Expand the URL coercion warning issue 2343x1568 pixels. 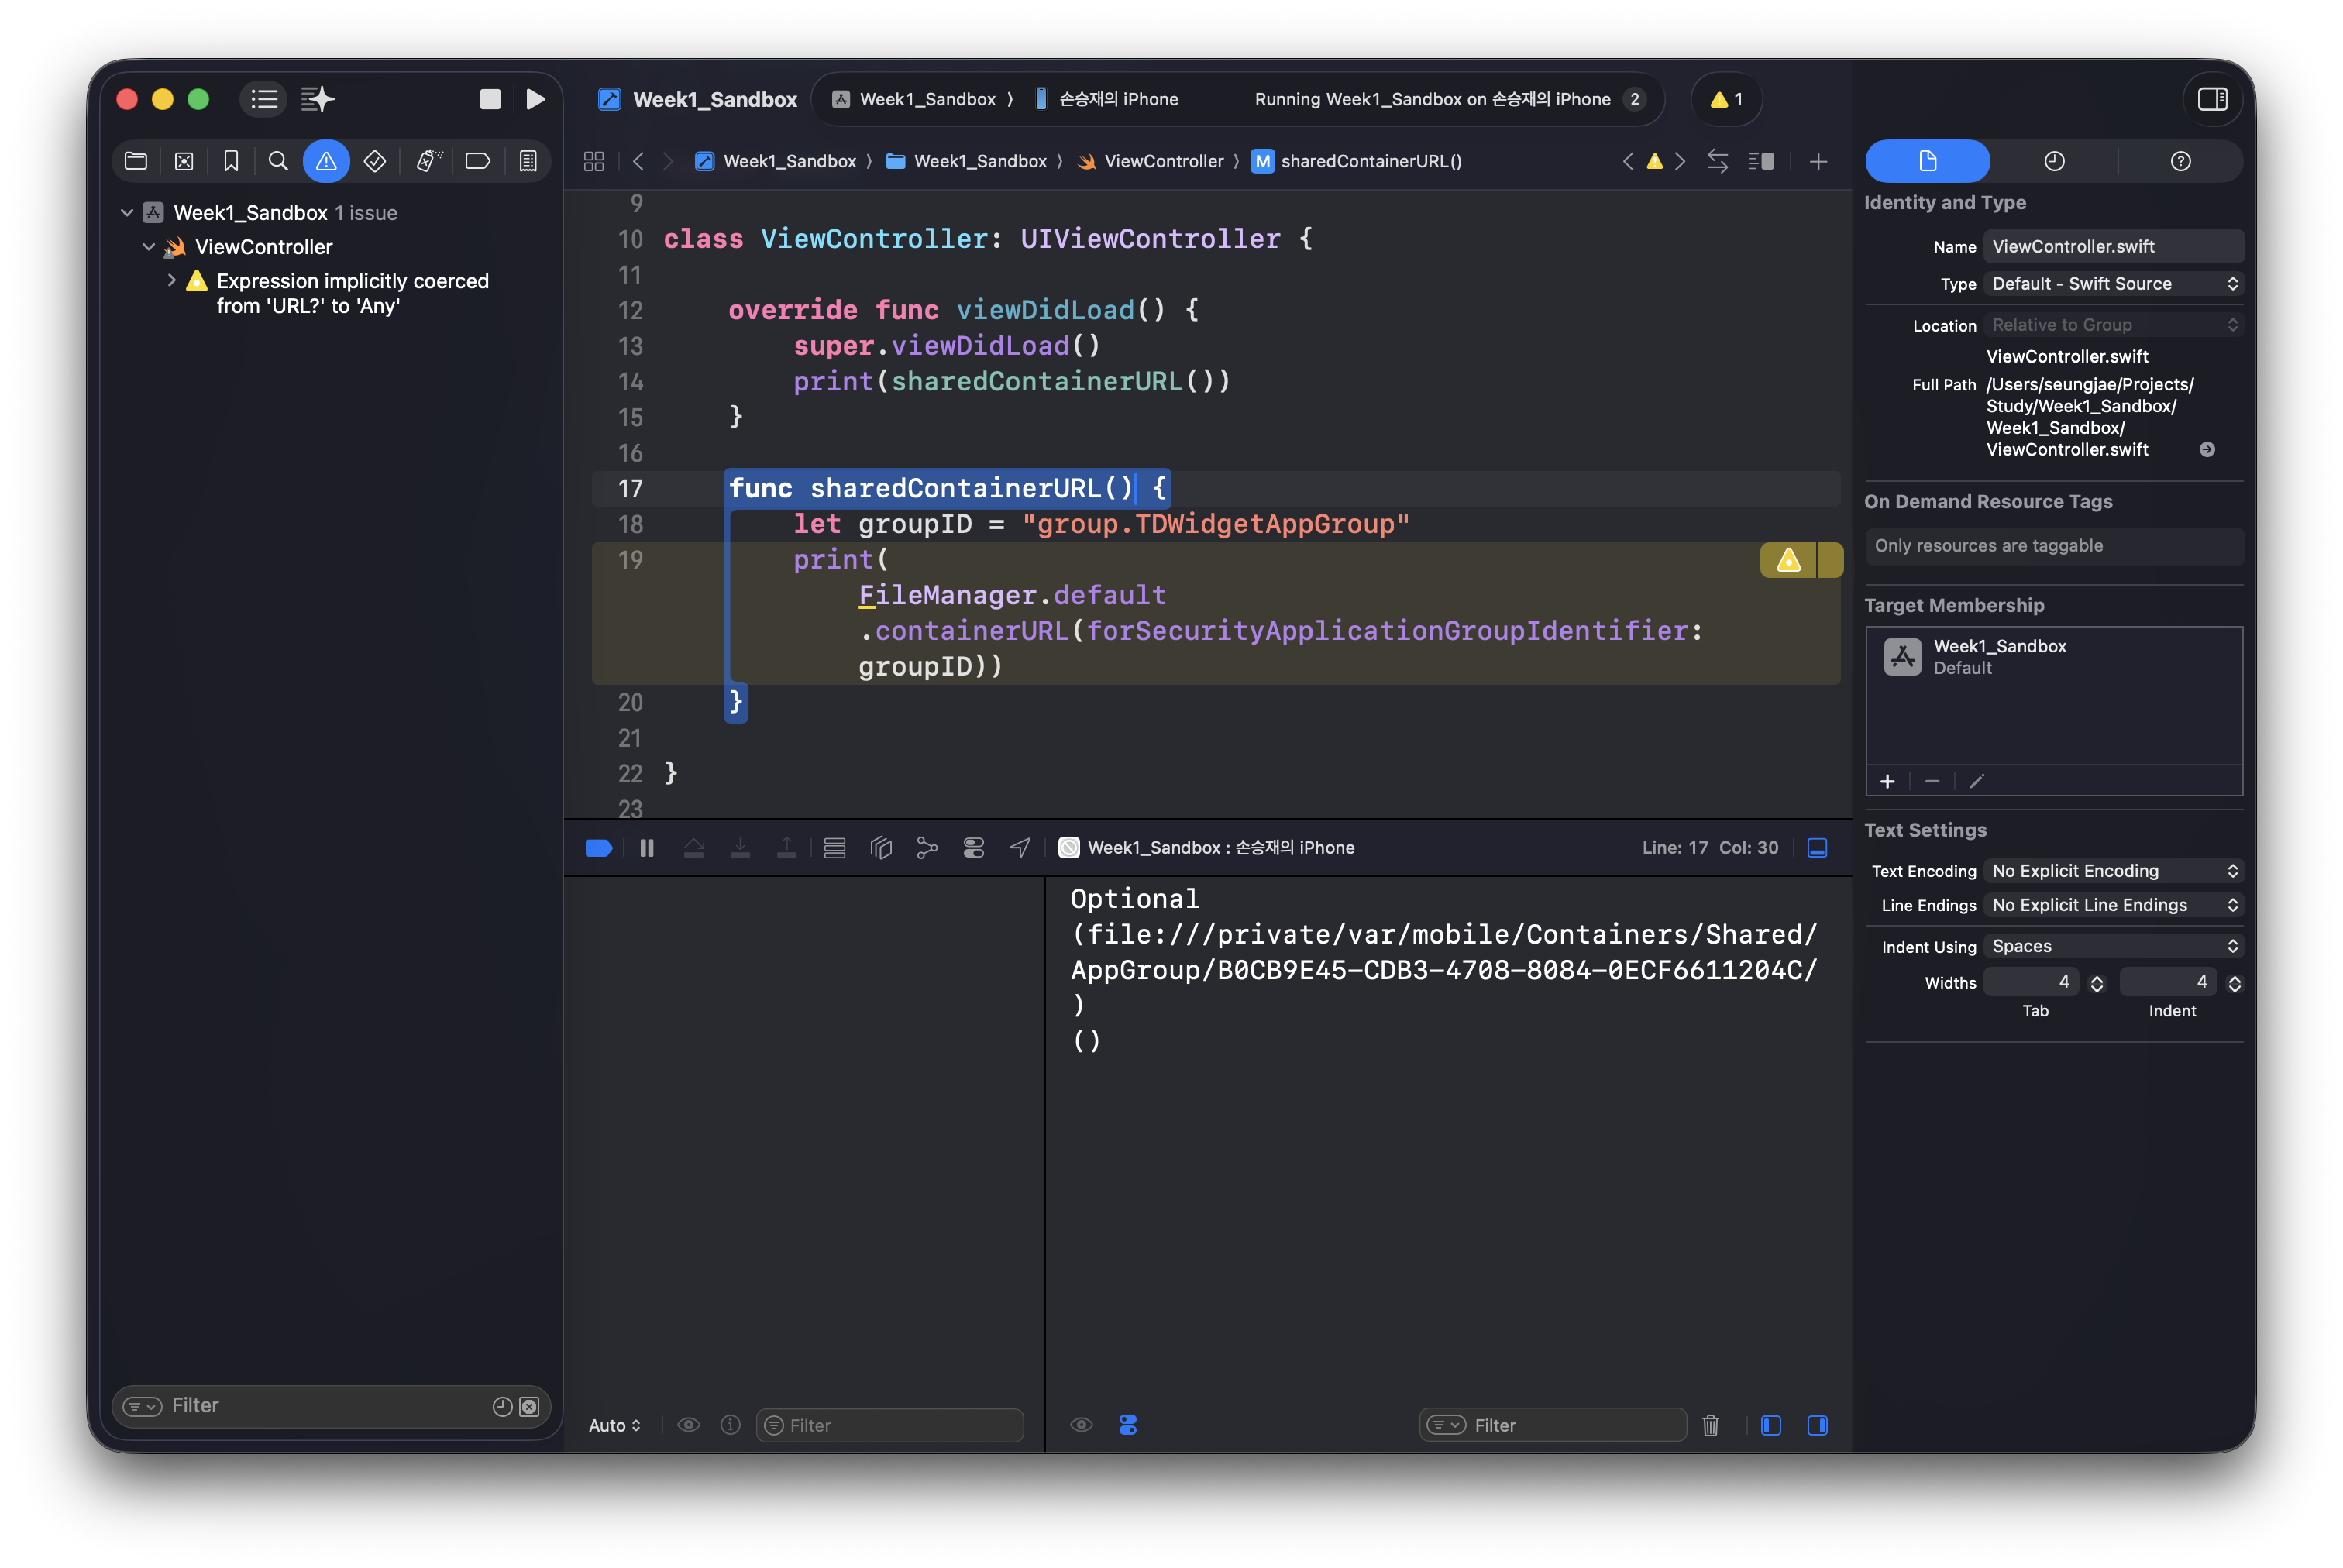(x=172, y=281)
